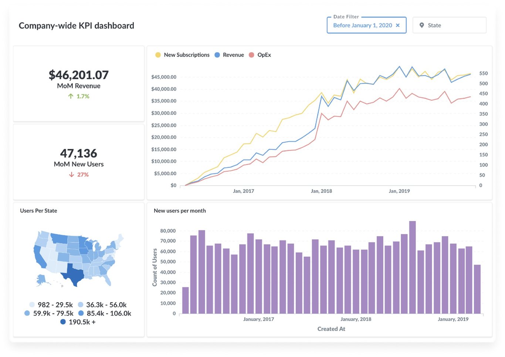505x357 pixels.
Task: Click the green upward arrow under MoM Revenue
Action: click(70, 96)
